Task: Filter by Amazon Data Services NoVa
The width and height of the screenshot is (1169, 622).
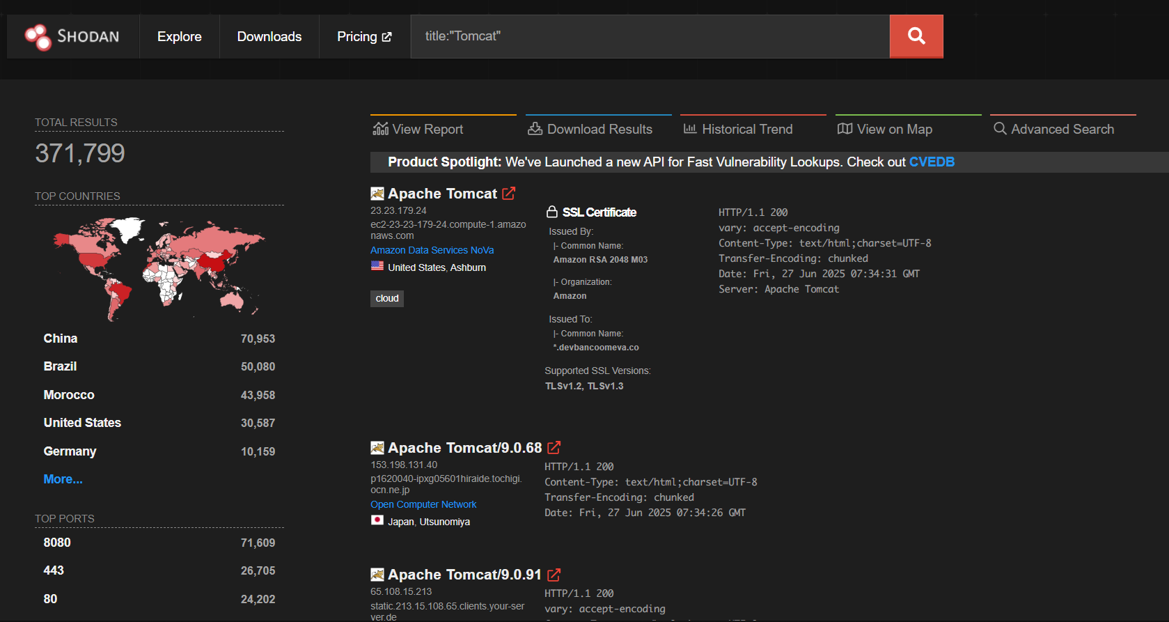Action: (x=432, y=250)
